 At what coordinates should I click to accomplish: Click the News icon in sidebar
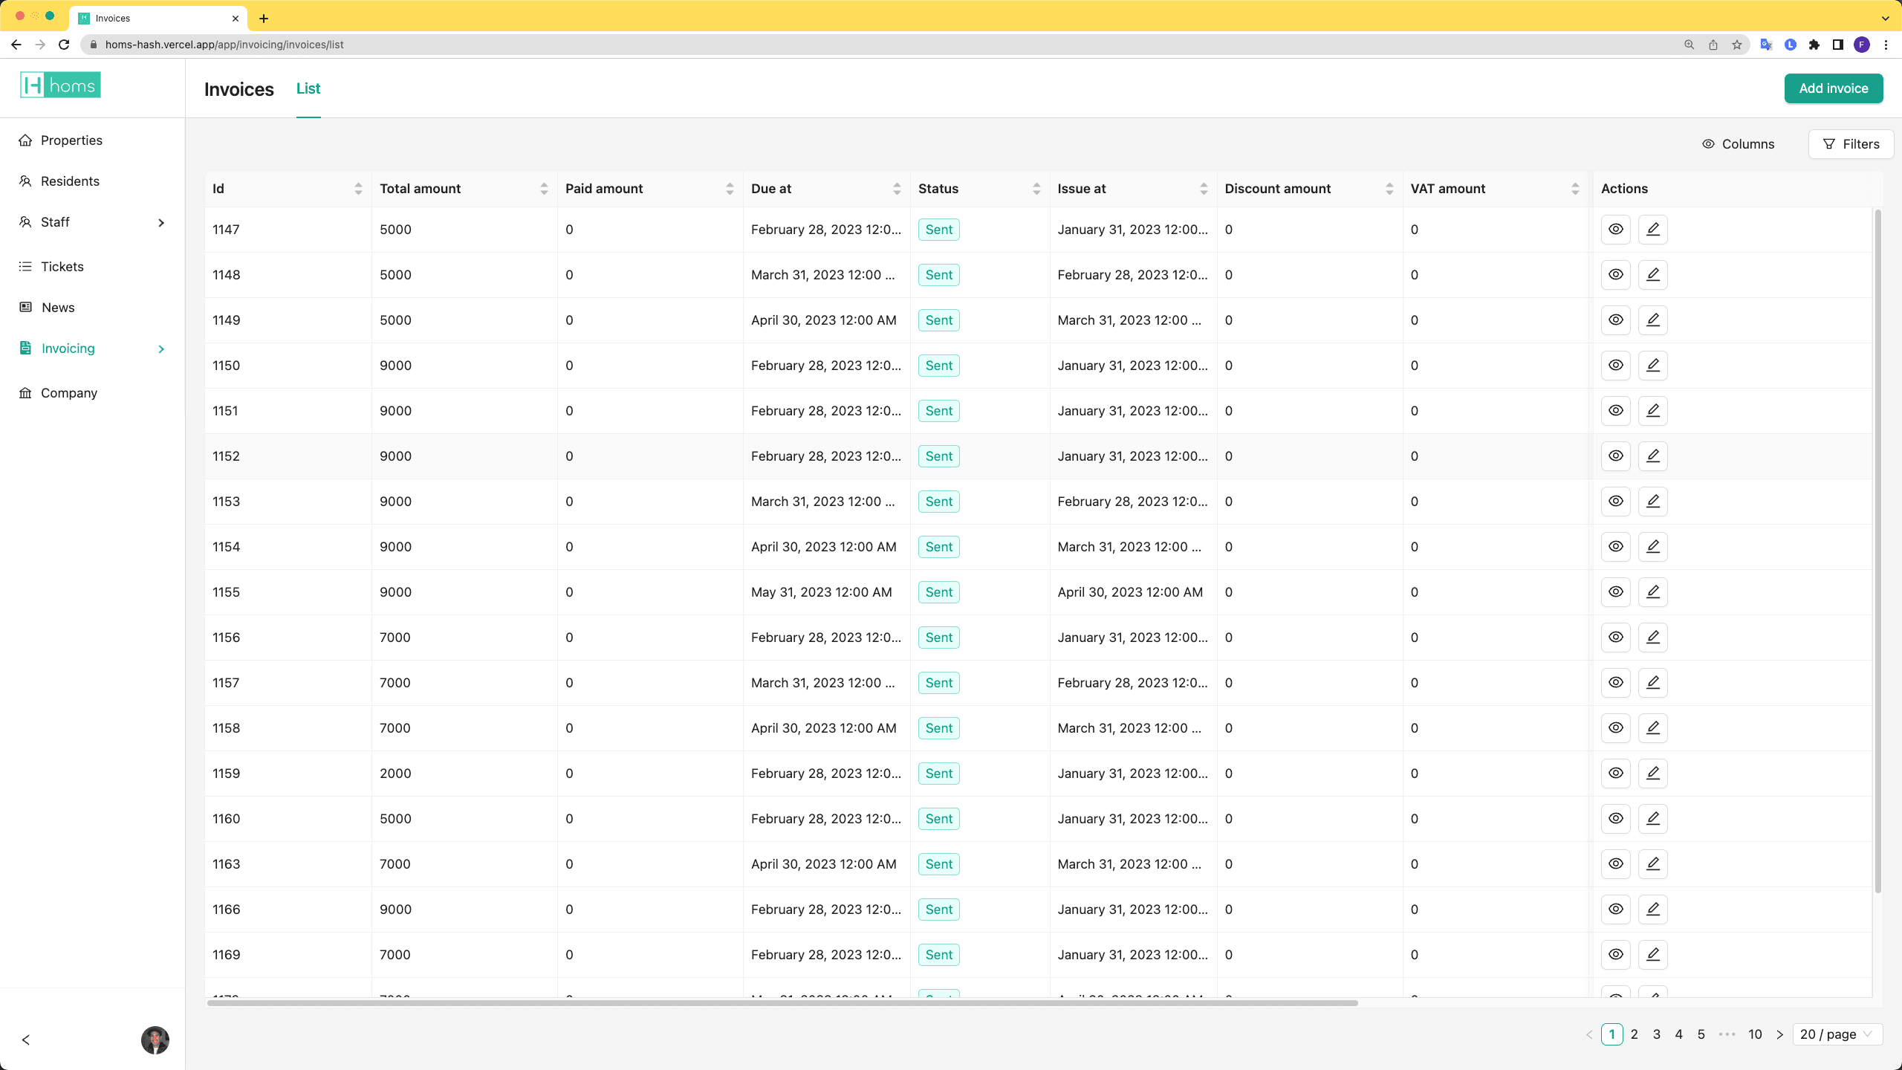click(25, 308)
